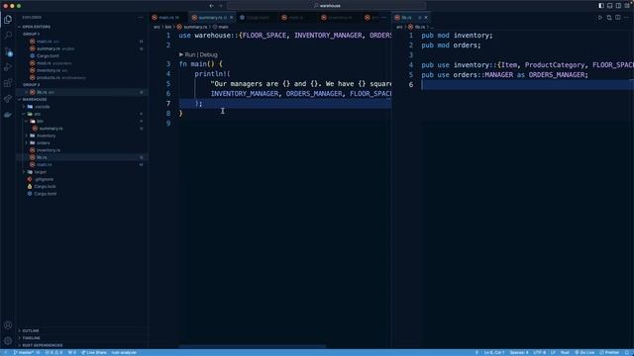Open the Search view in activity bar
The image size is (634, 356).
pos(8,36)
